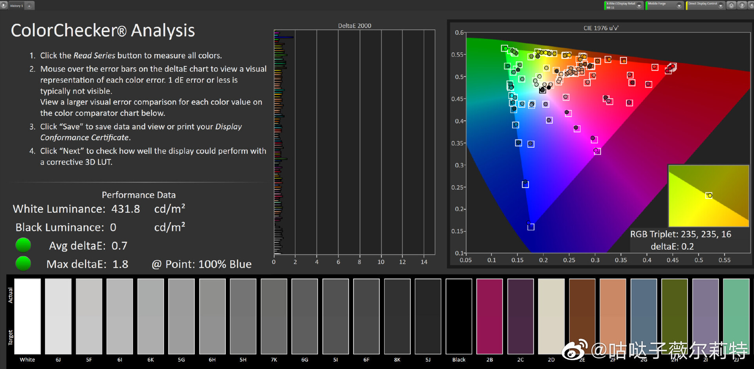Select the 7K gray swatch
This screenshot has width=754, height=369.
tap(274, 316)
